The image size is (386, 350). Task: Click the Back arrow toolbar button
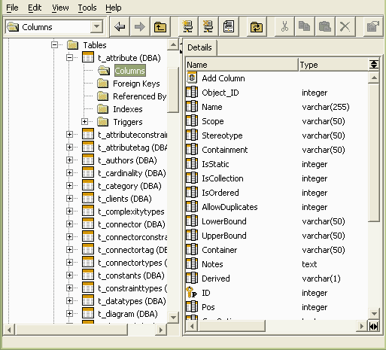coord(120,26)
